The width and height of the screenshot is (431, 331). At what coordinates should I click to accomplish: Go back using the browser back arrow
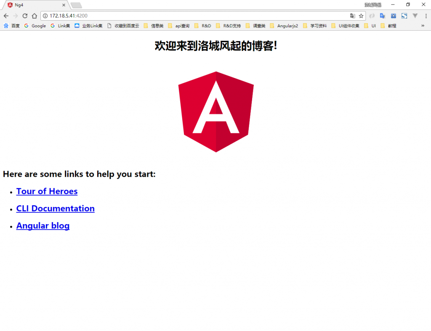(x=6, y=16)
